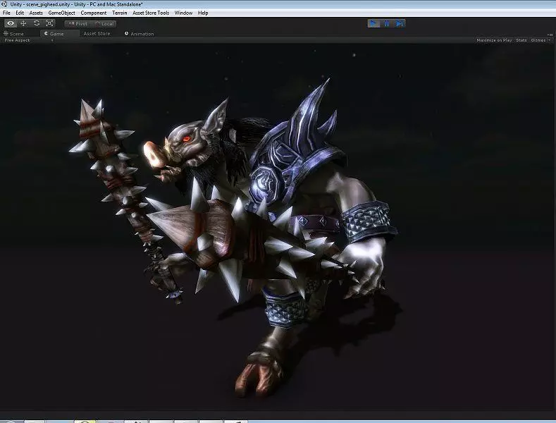Toggle the Local/Global handle rotation

point(104,24)
